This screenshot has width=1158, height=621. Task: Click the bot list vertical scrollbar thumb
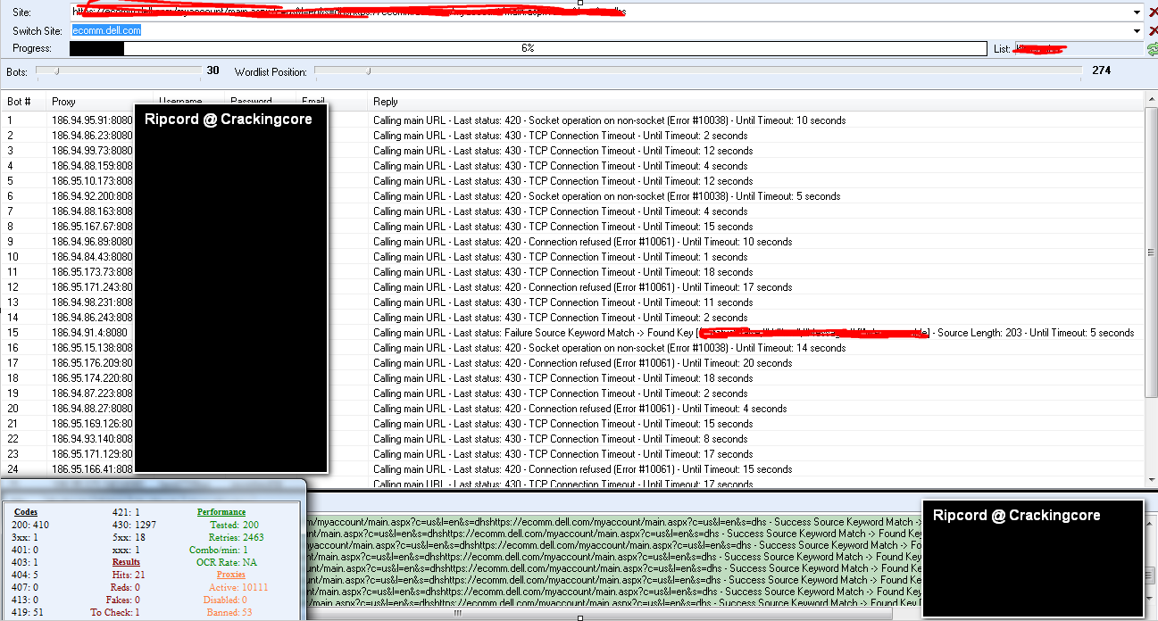1151,254
